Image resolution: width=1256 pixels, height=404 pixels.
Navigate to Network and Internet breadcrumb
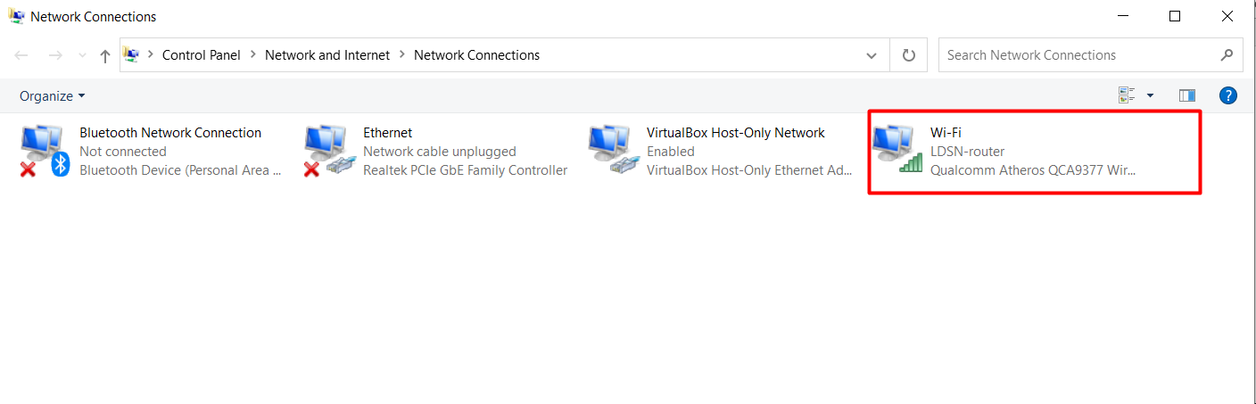pos(327,55)
